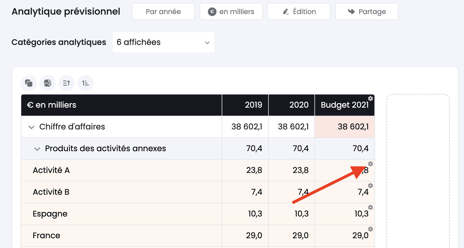Select Activité B Budget 2021 value 7,4
Viewport: 464px width, 248px height.
pos(345,192)
